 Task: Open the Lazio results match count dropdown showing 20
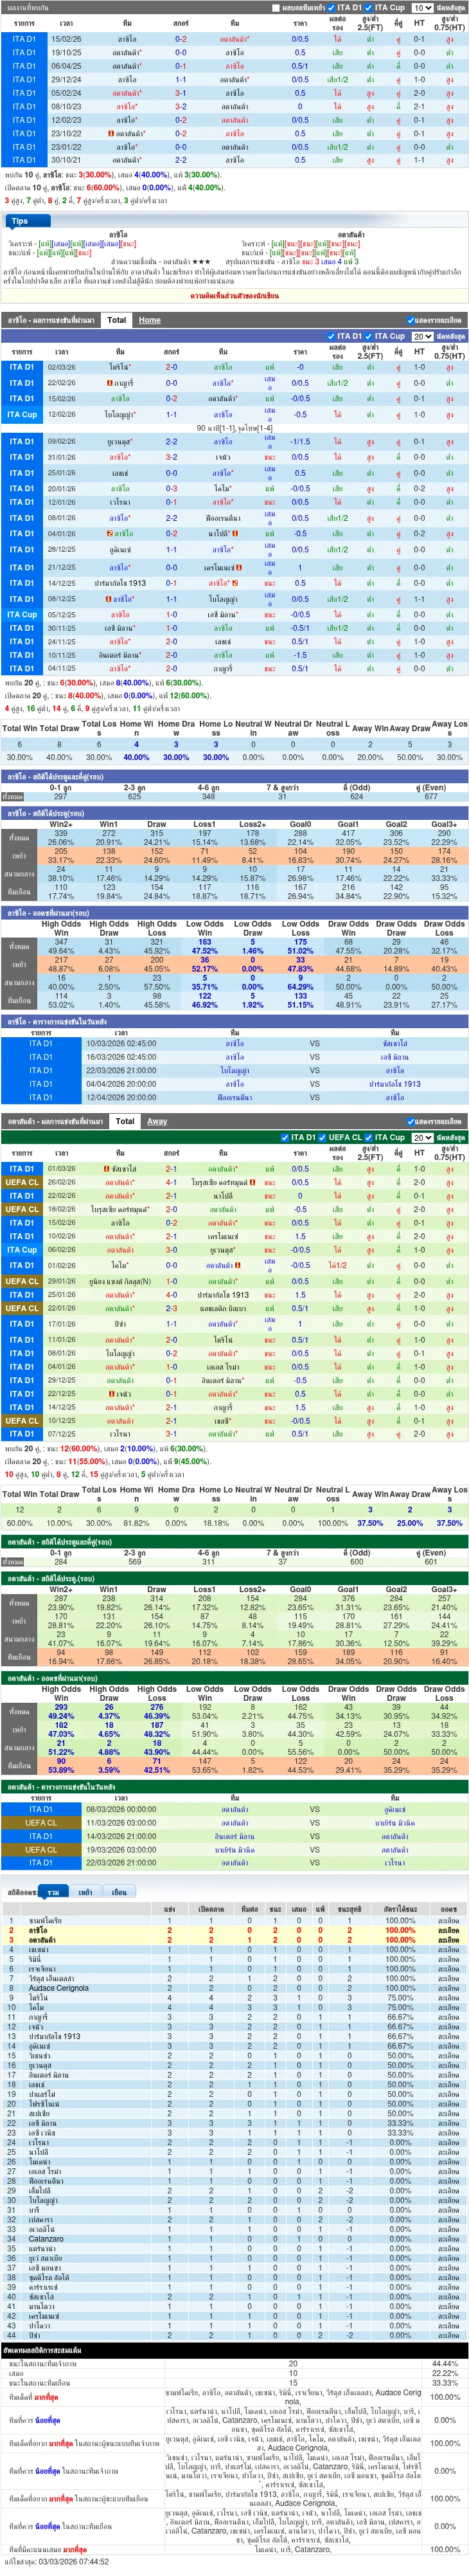pyautogui.click(x=422, y=337)
